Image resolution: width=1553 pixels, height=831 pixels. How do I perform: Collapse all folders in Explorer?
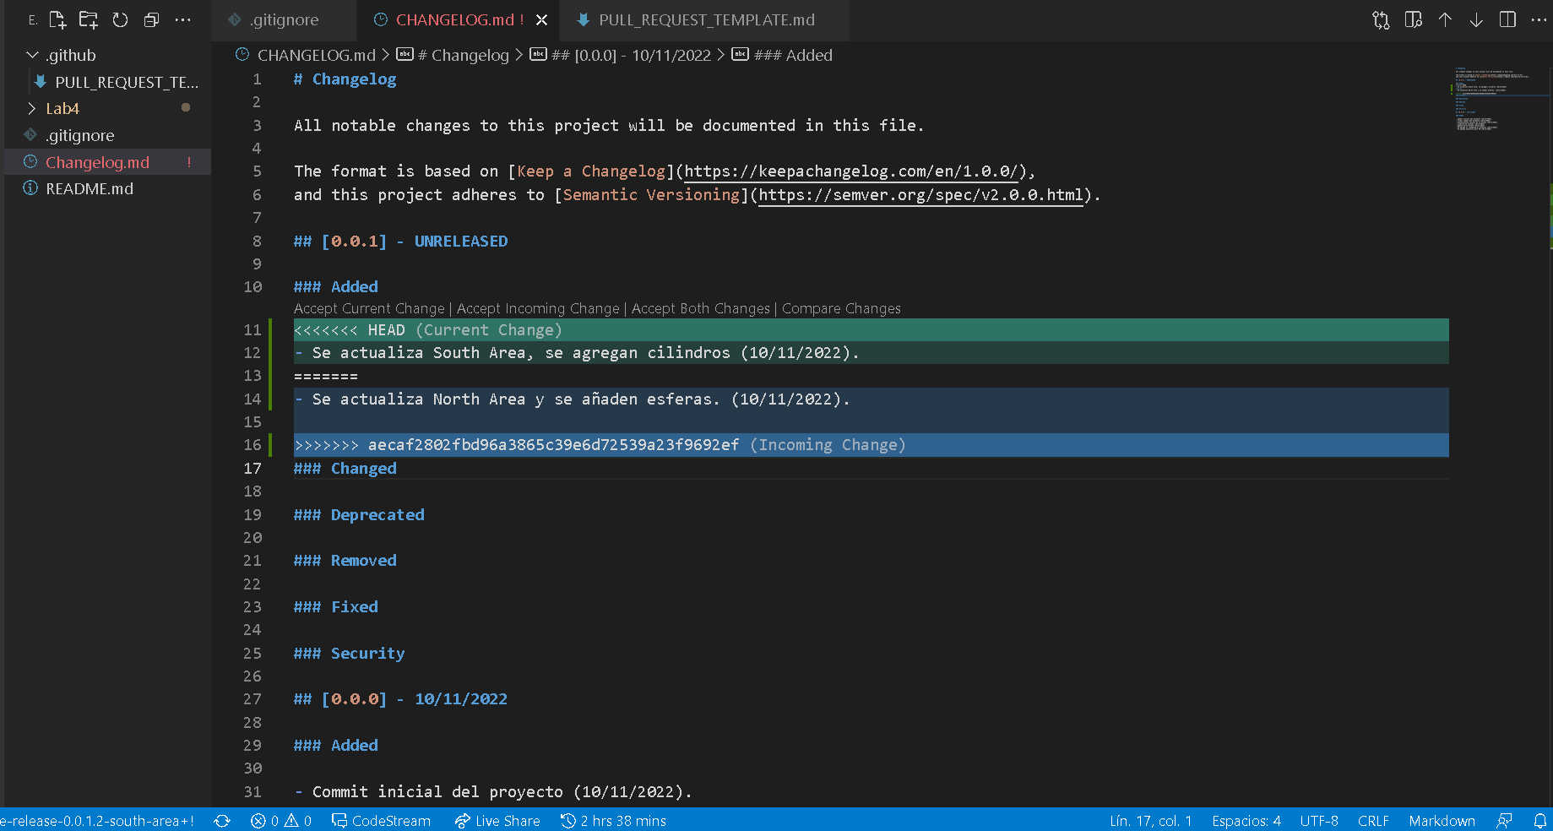click(x=151, y=19)
